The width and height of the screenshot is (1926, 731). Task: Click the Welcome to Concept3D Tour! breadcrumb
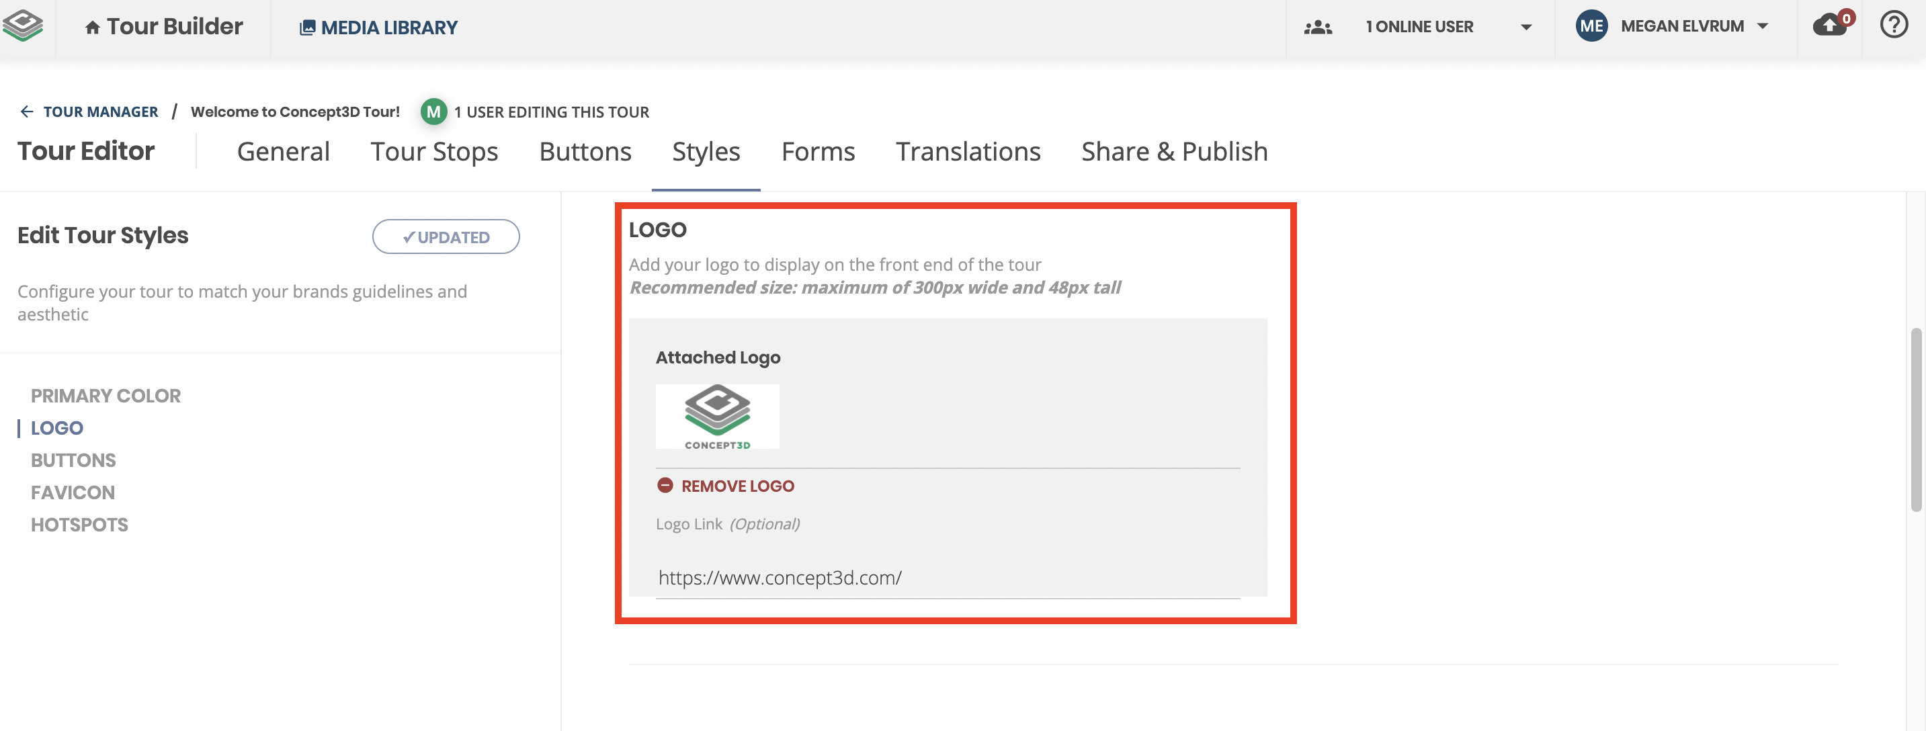click(295, 112)
